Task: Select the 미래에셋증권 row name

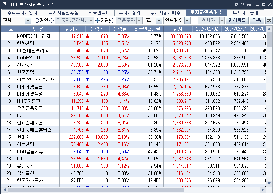Action: pos(30,87)
